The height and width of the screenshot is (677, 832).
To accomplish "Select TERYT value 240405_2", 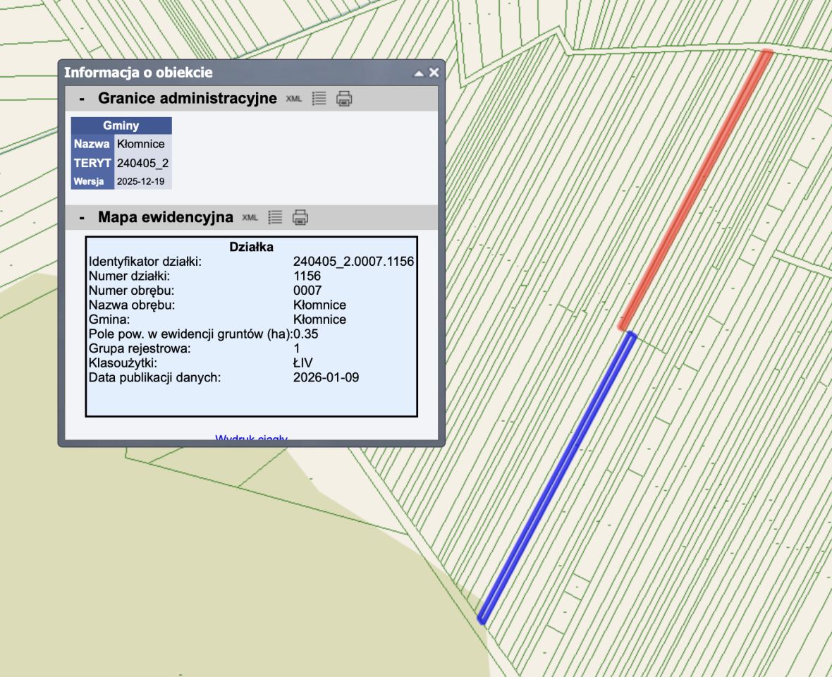I will tap(142, 163).
